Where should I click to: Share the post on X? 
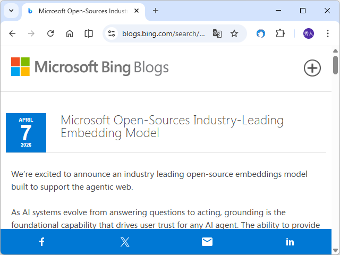pos(125,242)
